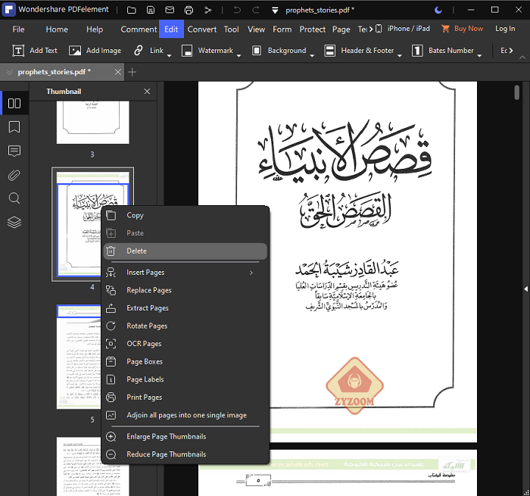Expand right side panel arrow
530x496 pixels.
[x=526, y=289]
